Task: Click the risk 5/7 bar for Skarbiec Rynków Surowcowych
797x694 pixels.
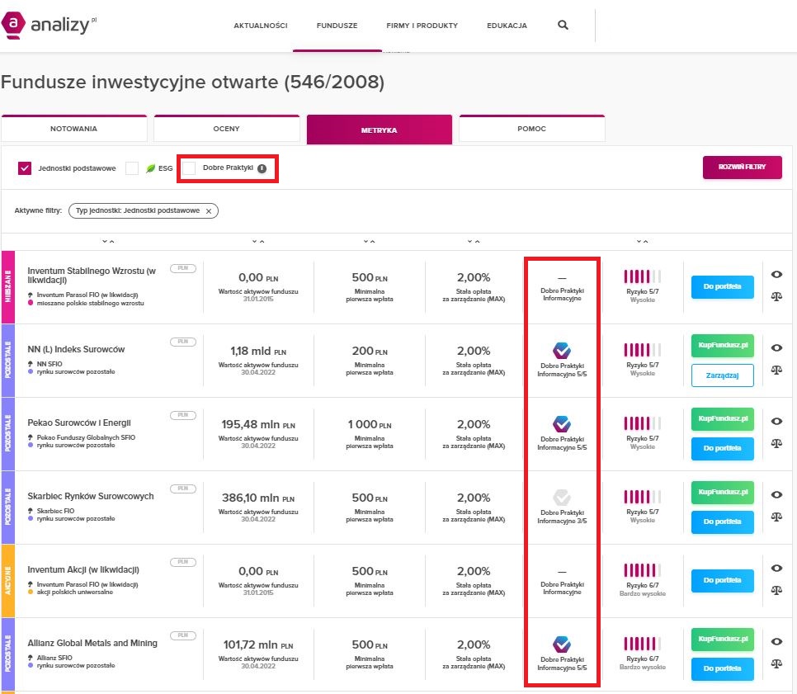Action: (x=643, y=497)
